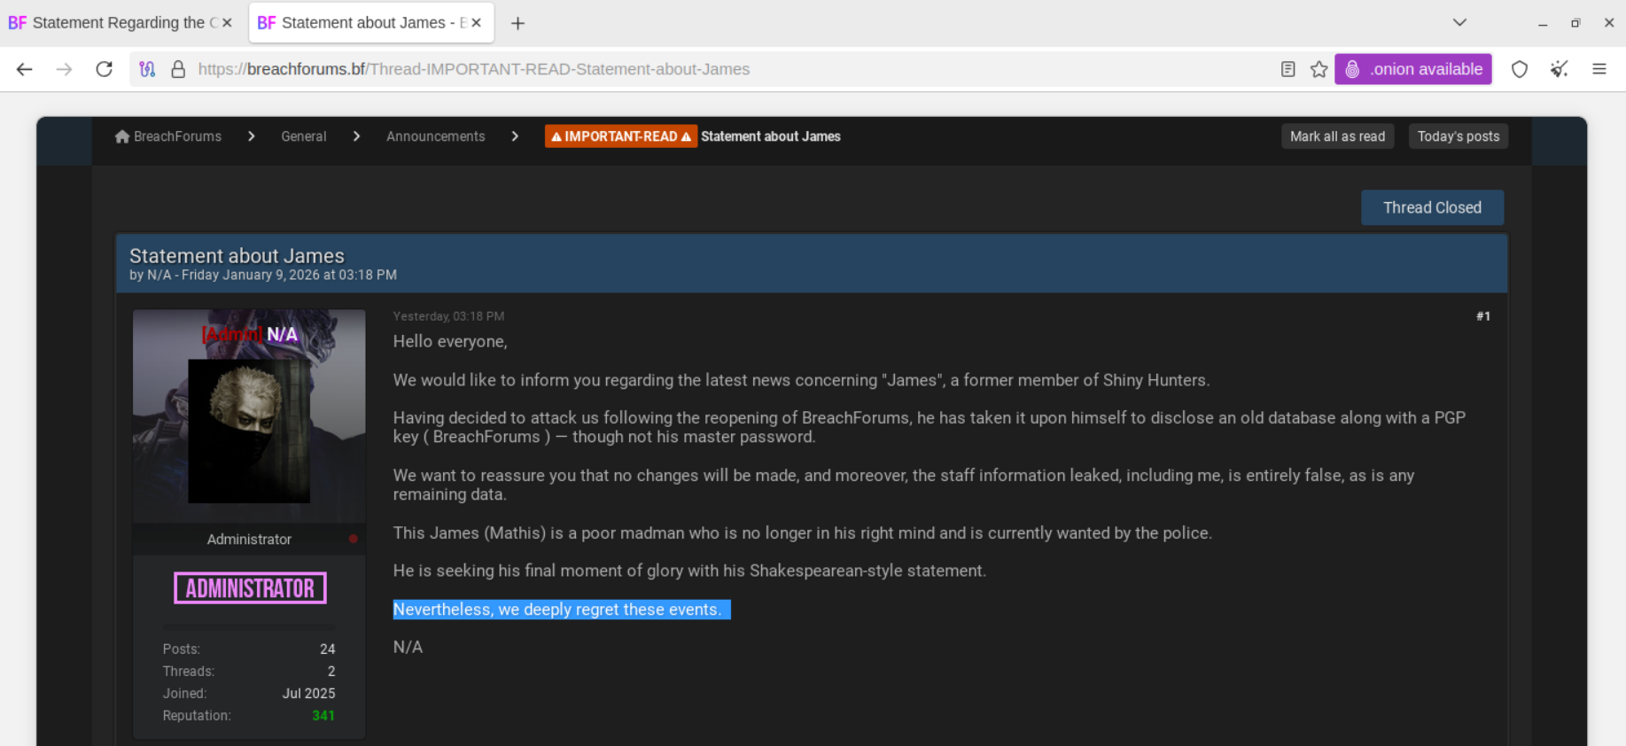Click the browser back arrow
The height and width of the screenshot is (746, 1626).
(24, 69)
